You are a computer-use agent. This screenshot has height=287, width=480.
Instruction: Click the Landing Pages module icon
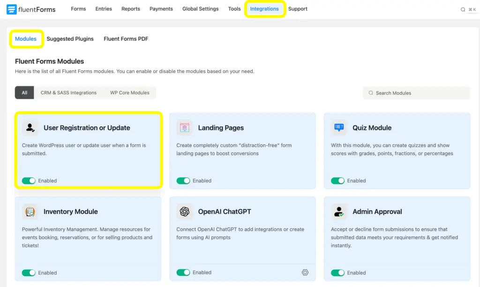coord(185,128)
